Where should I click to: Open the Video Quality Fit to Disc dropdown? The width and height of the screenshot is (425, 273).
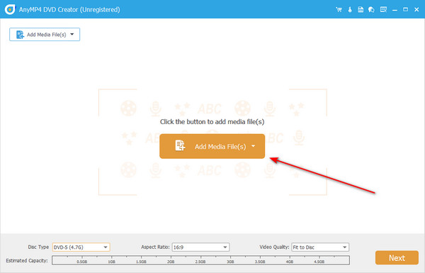320,247
